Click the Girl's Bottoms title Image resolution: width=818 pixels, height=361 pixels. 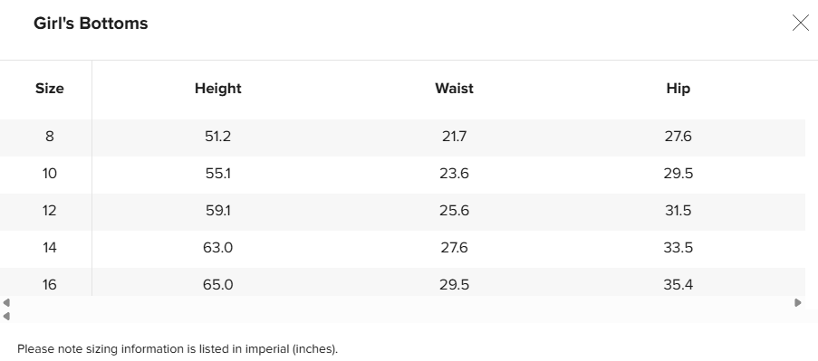pos(91,24)
